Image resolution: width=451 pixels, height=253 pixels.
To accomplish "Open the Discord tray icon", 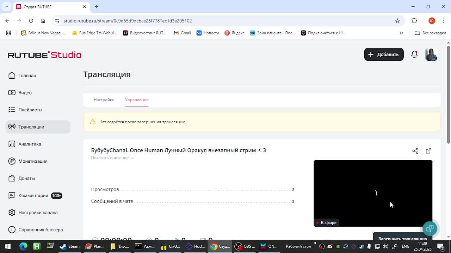I will [x=330, y=246].
